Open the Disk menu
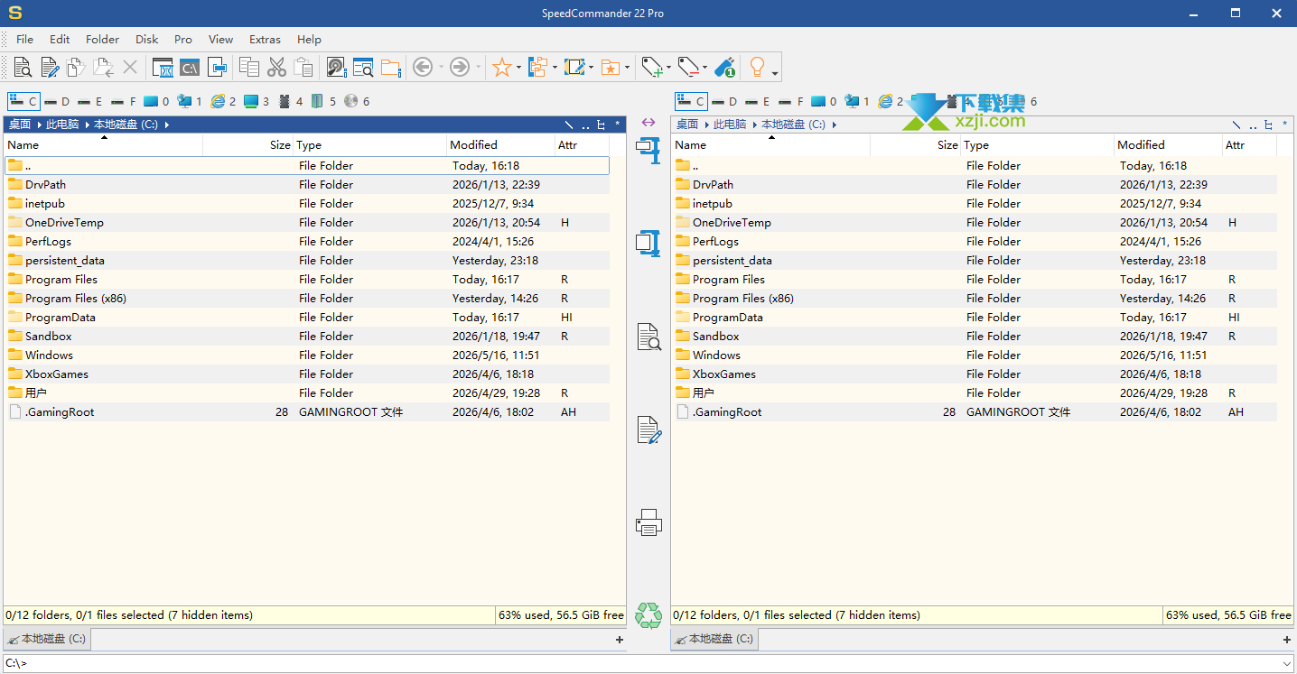Viewport: 1297px width, 674px height. [147, 40]
